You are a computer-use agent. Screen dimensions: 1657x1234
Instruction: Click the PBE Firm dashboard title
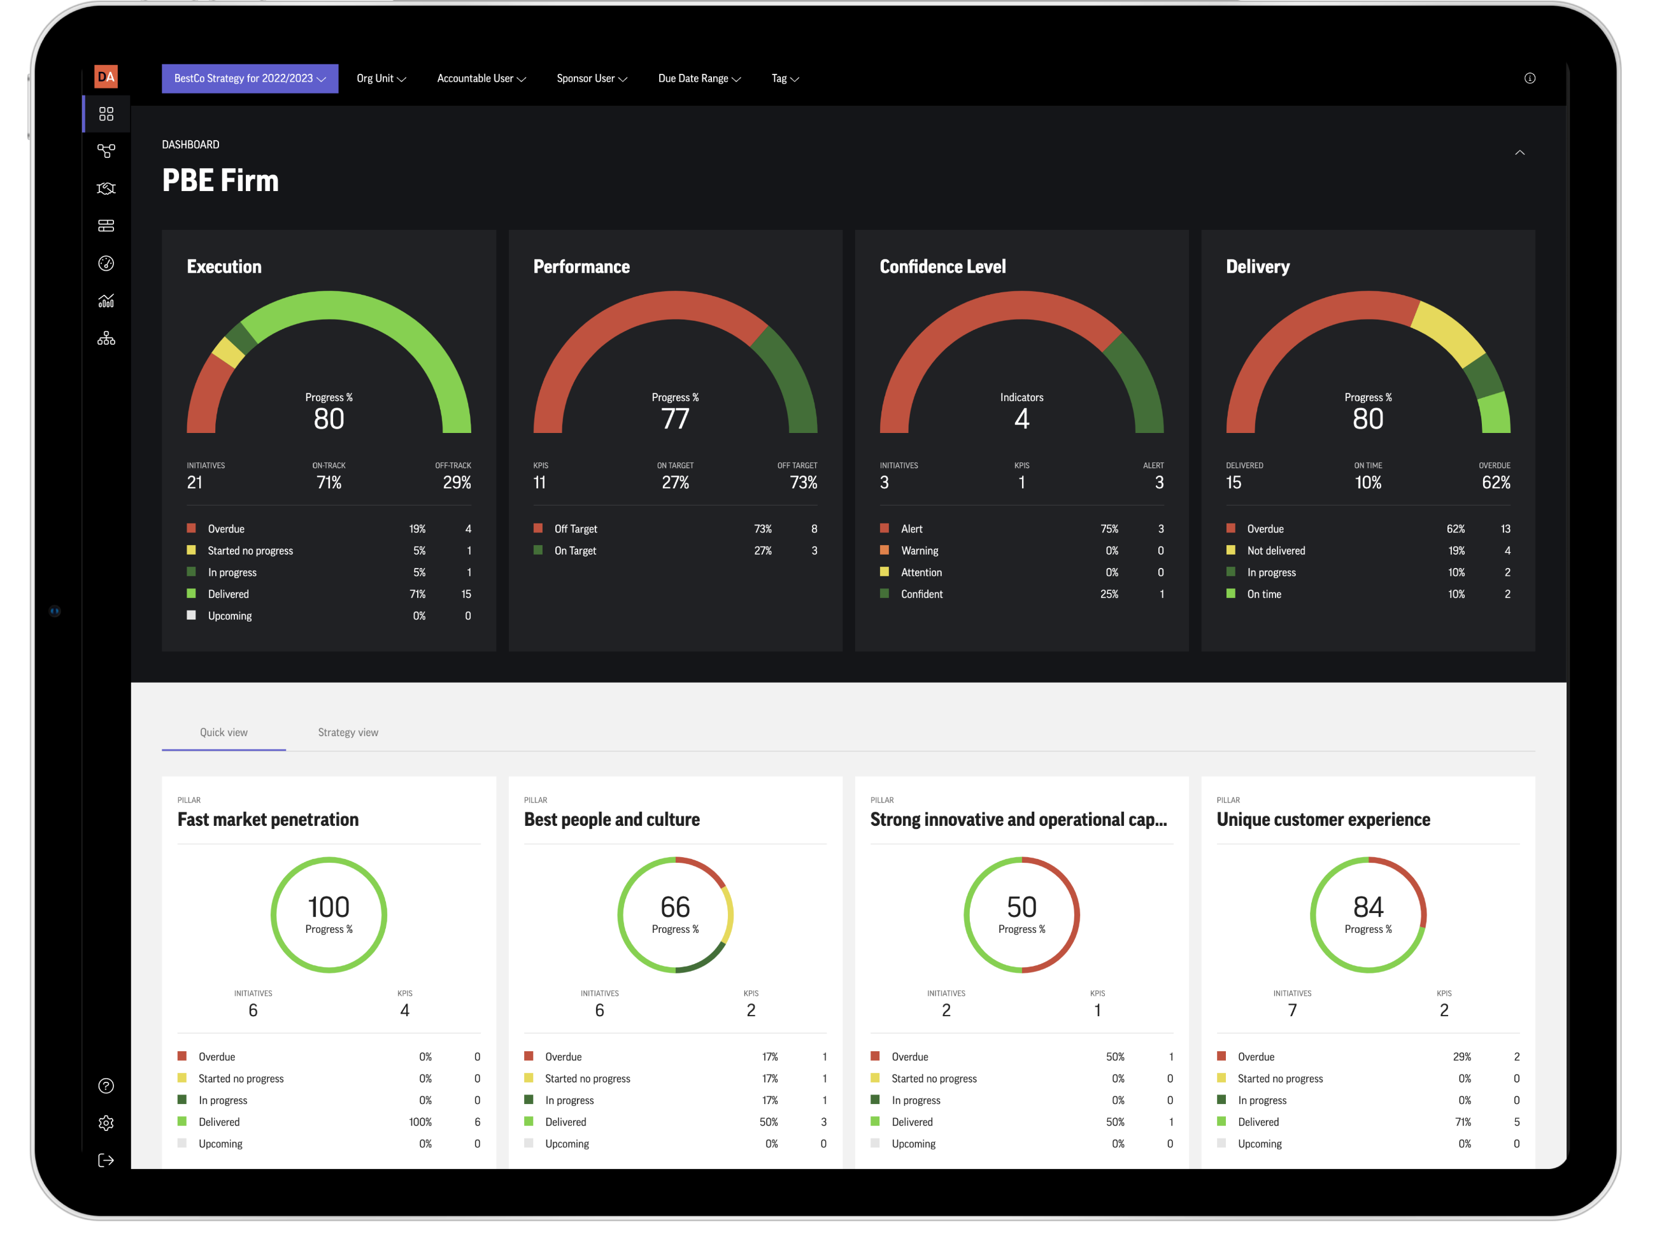pyautogui.click(x=220, y=180)
